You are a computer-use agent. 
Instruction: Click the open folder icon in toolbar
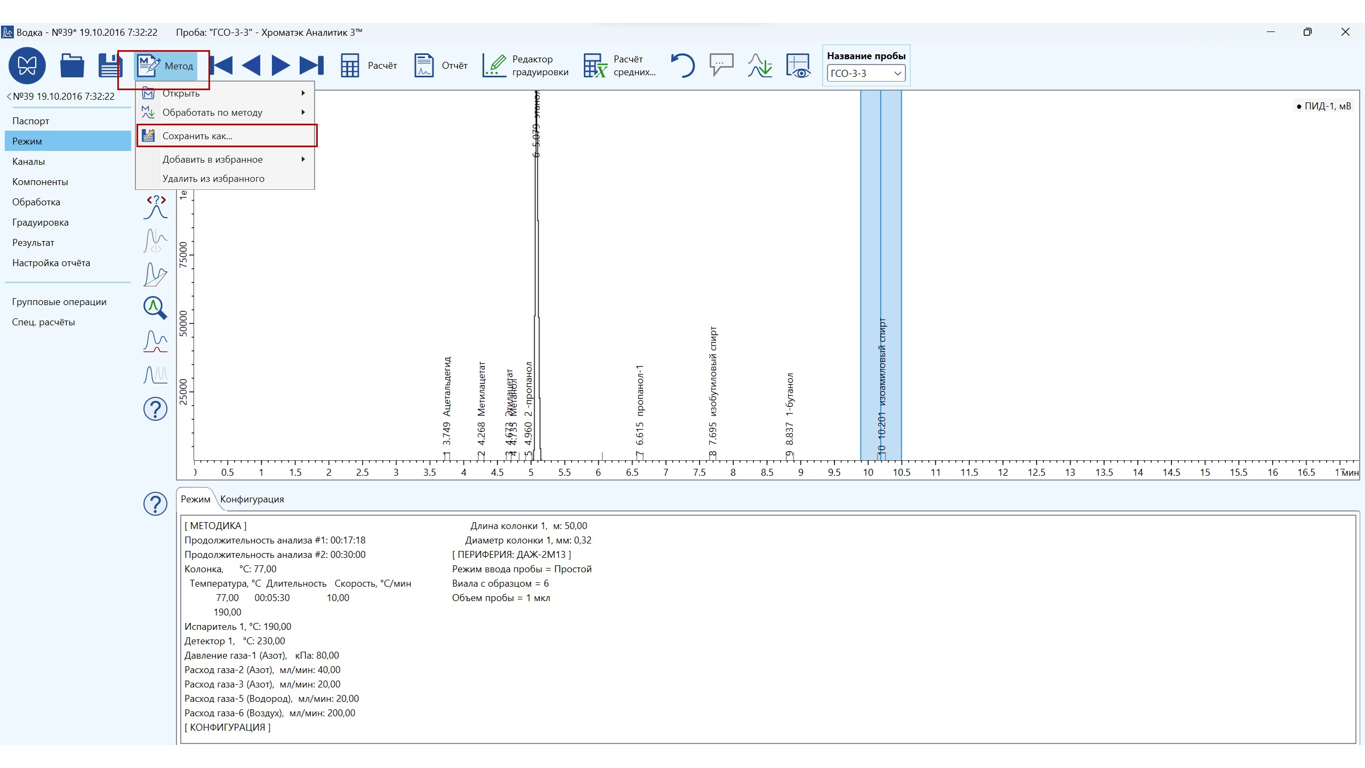tap(72, 66)
